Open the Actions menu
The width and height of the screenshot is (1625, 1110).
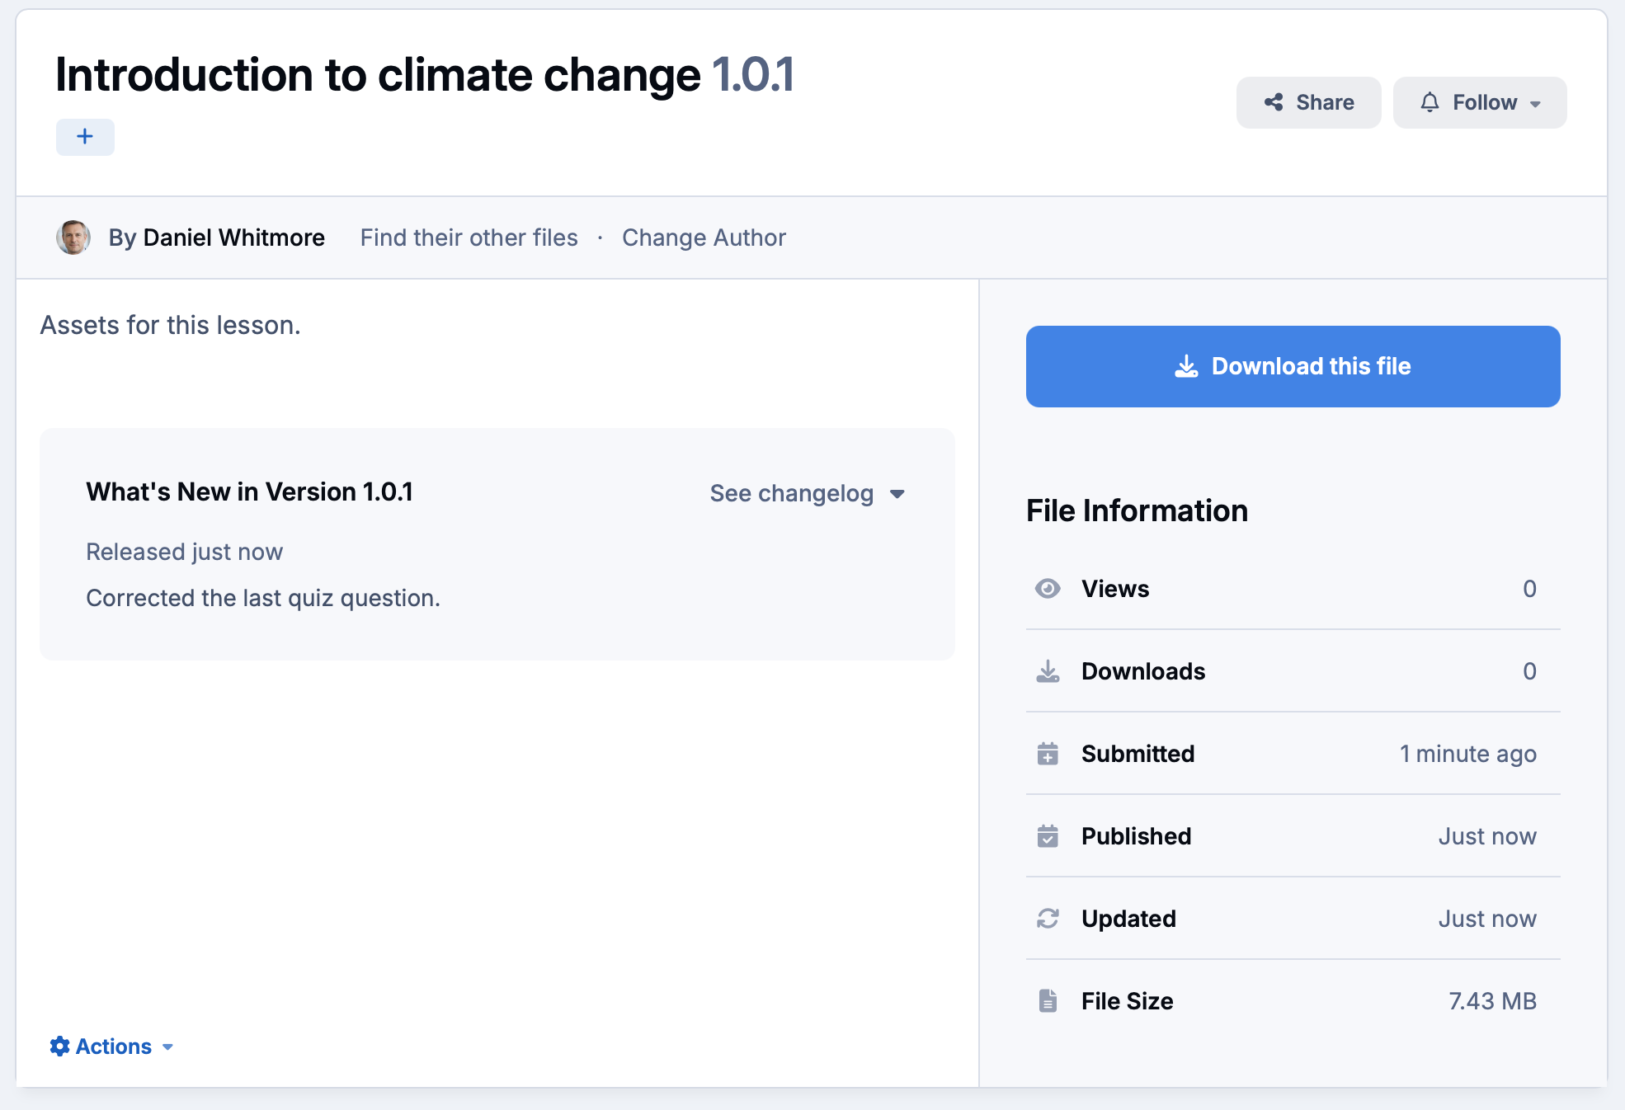point(111,1047)
